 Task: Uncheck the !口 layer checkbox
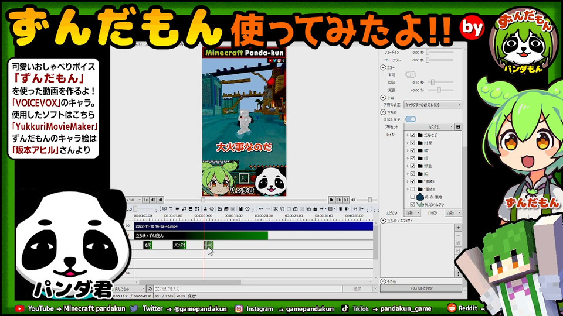pyautogui.click(x=412, y=173)
